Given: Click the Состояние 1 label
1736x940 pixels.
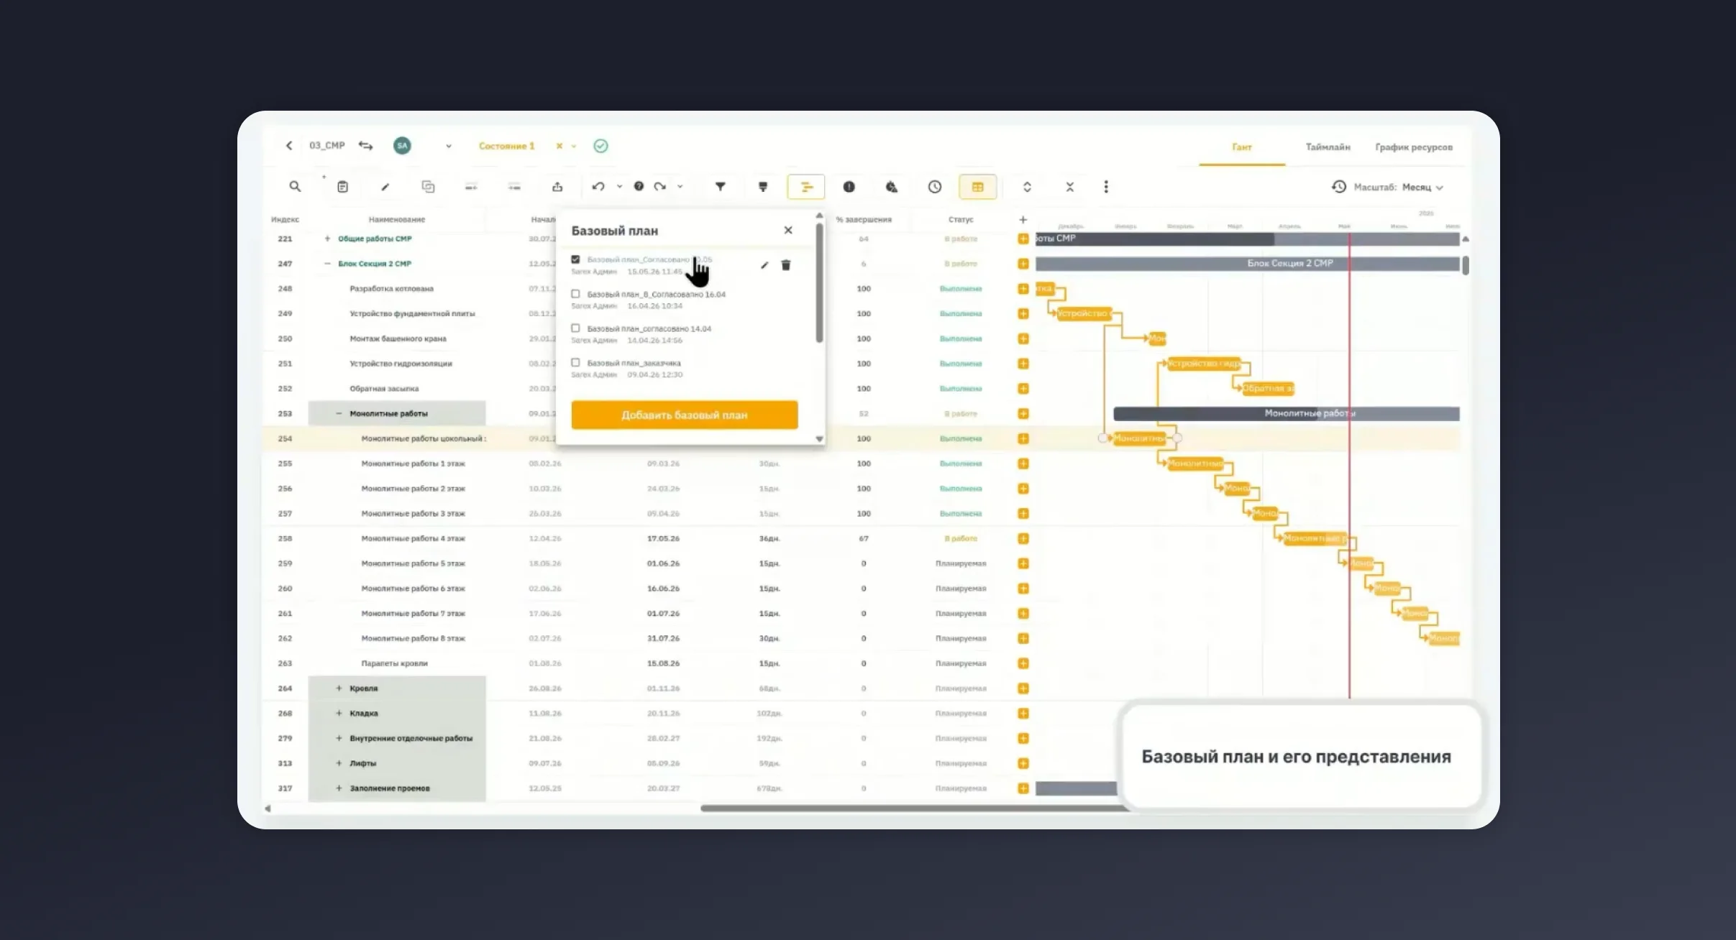Looking at the screenshot, I should 507,146.
